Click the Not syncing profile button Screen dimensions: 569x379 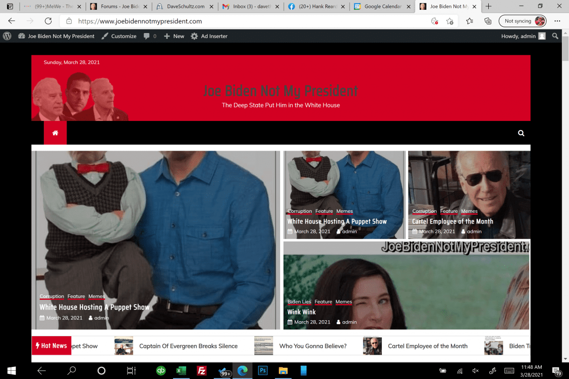(522, 21)
